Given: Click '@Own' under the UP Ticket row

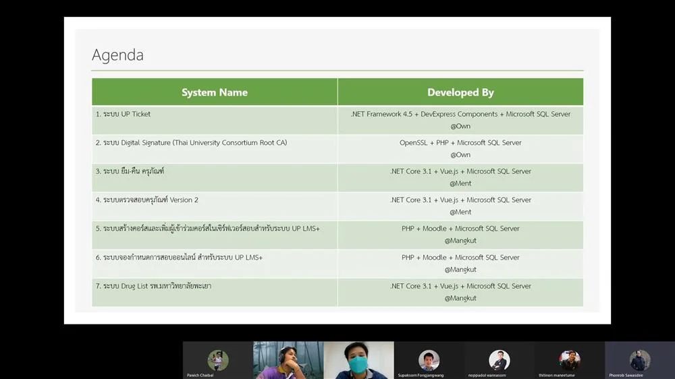Looking at the screenshot, I should (460, 126).
